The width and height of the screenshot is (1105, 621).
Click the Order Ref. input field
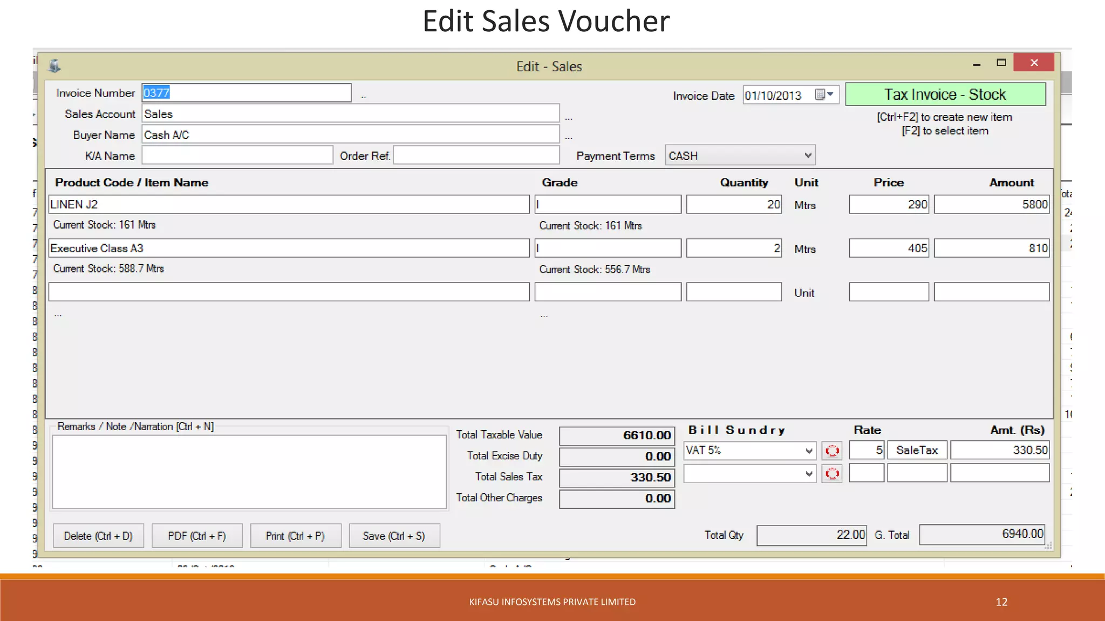tap(476, 155)
